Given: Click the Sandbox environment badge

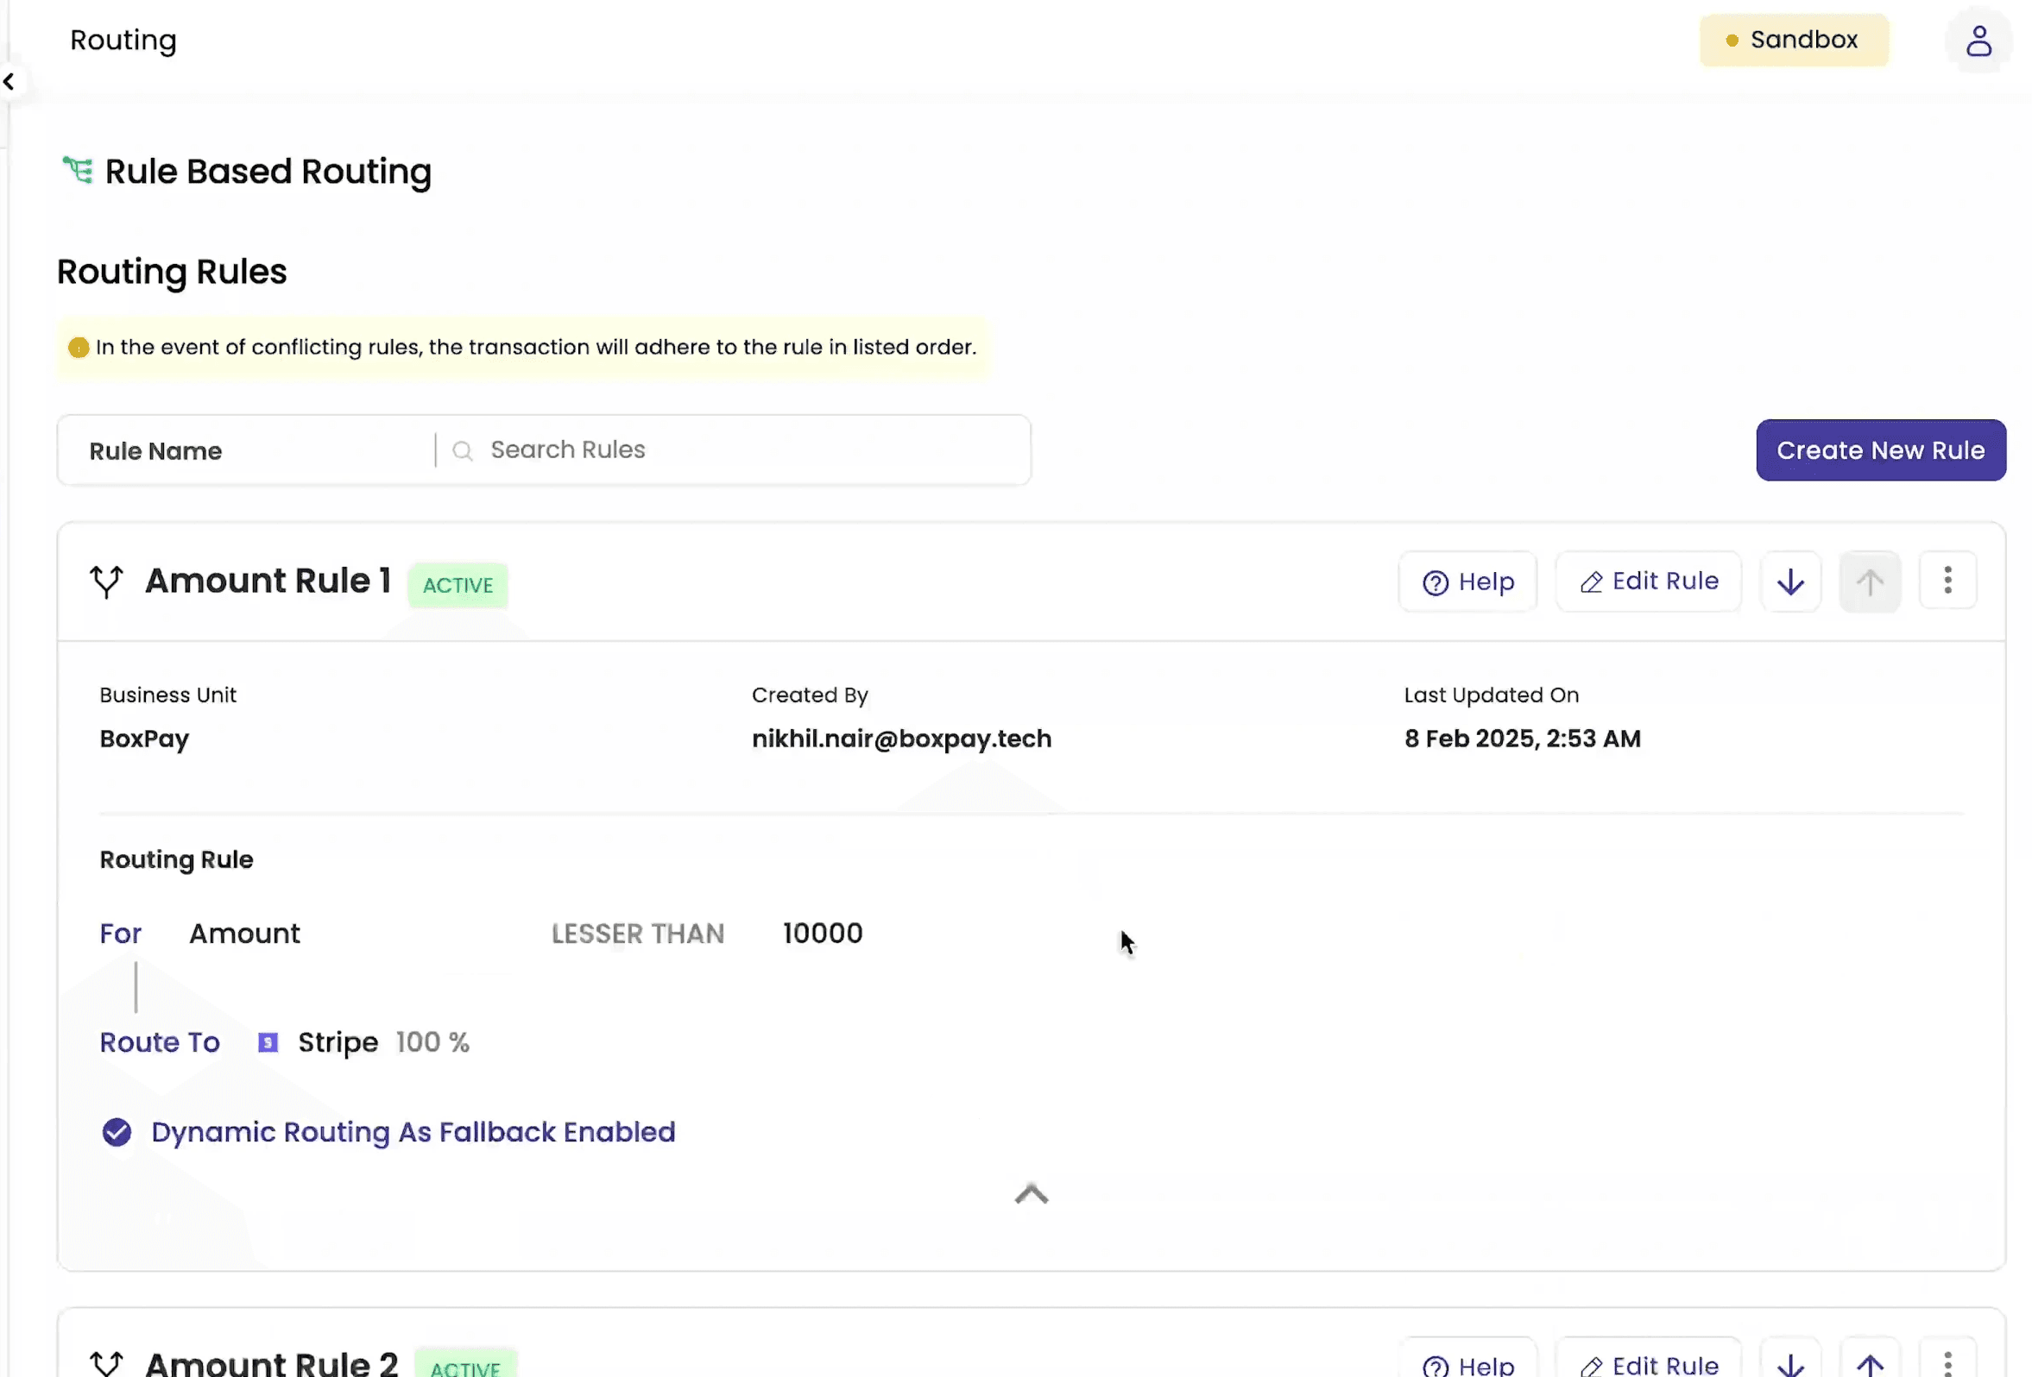Looking at the screenshot, I should (1794, 41).
